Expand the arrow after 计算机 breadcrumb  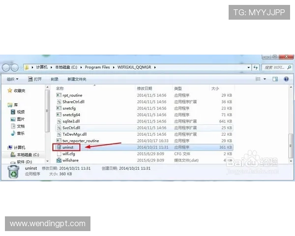(51, 67)
